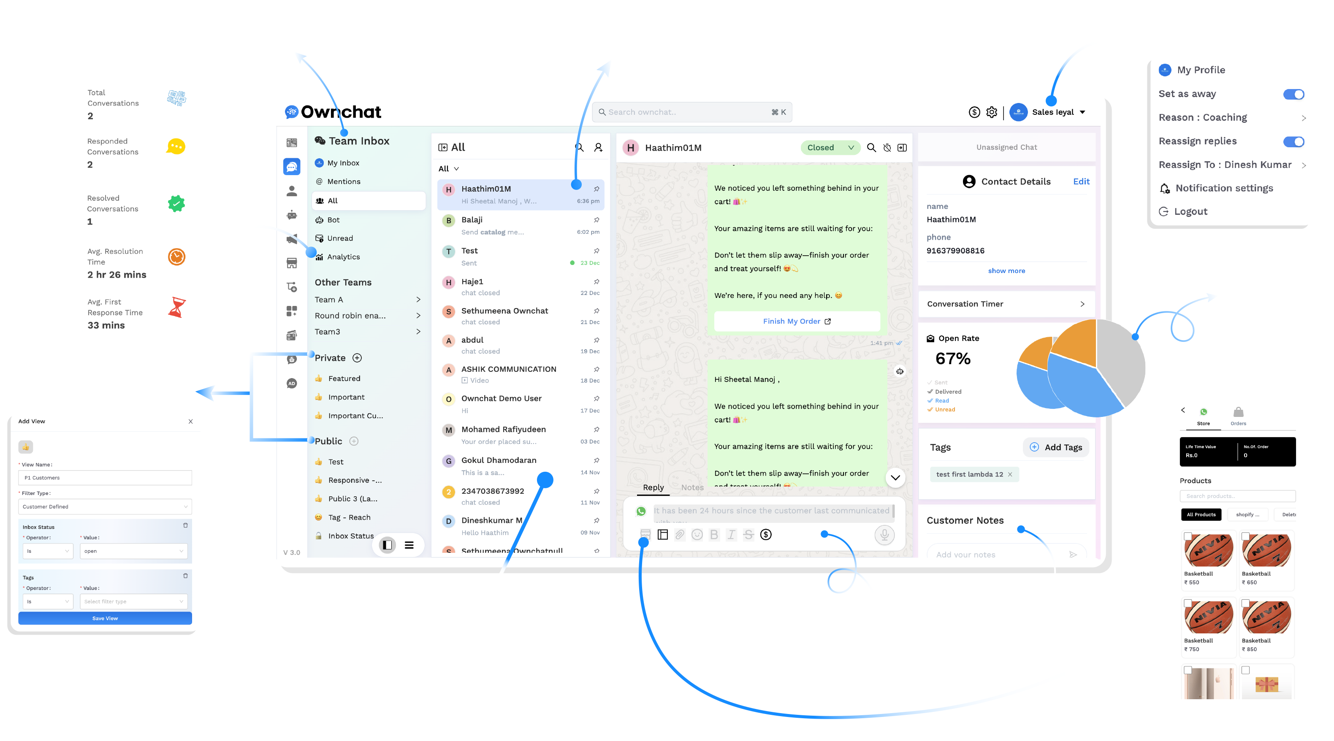The width and height of the screenshot is (1334, 741).
Task: Click the search input field in top bar
Action: click(x=691, y=111)
